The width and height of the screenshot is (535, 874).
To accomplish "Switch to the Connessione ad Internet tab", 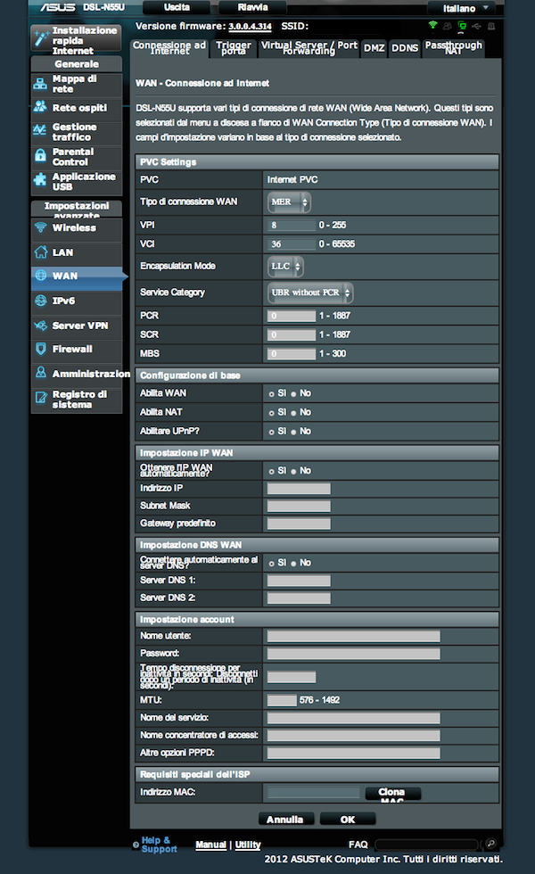I will [x=170, y=48].
